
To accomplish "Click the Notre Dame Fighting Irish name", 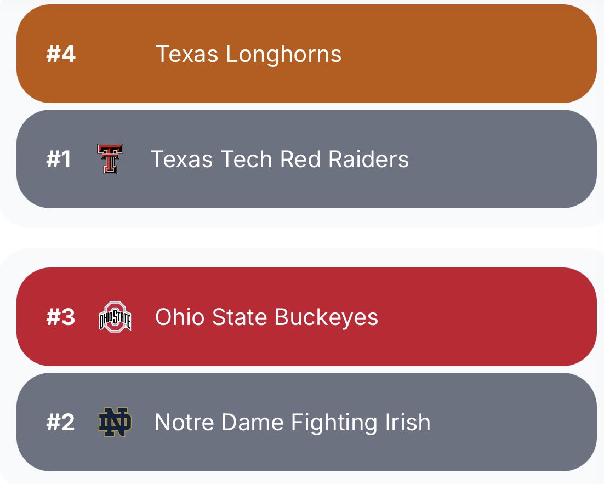I will coord(292,423).
